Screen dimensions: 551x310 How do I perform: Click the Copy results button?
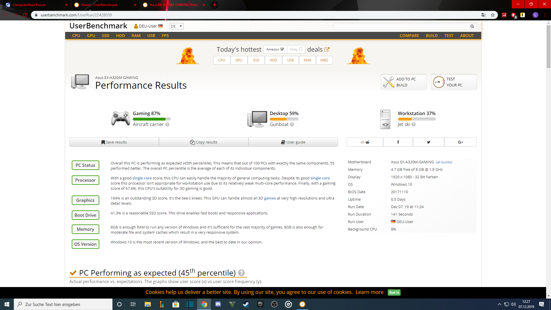point(203,142)
